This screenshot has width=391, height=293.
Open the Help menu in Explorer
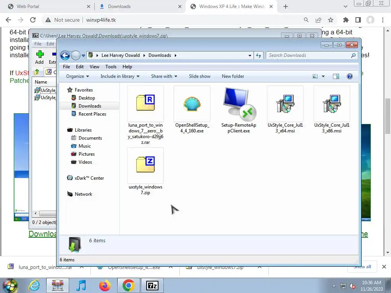click(127, 67)
